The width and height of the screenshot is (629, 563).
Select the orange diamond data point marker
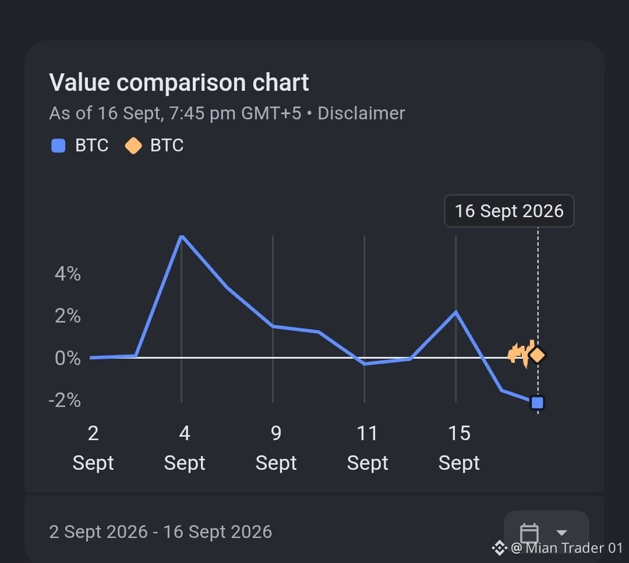[538, 355]
